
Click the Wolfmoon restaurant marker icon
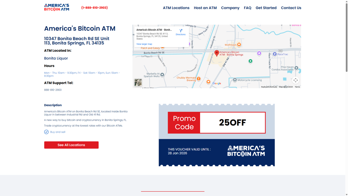[x=239, y=45]
